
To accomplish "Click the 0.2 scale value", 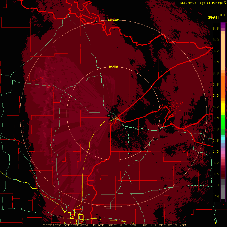I will coord(216,163).
